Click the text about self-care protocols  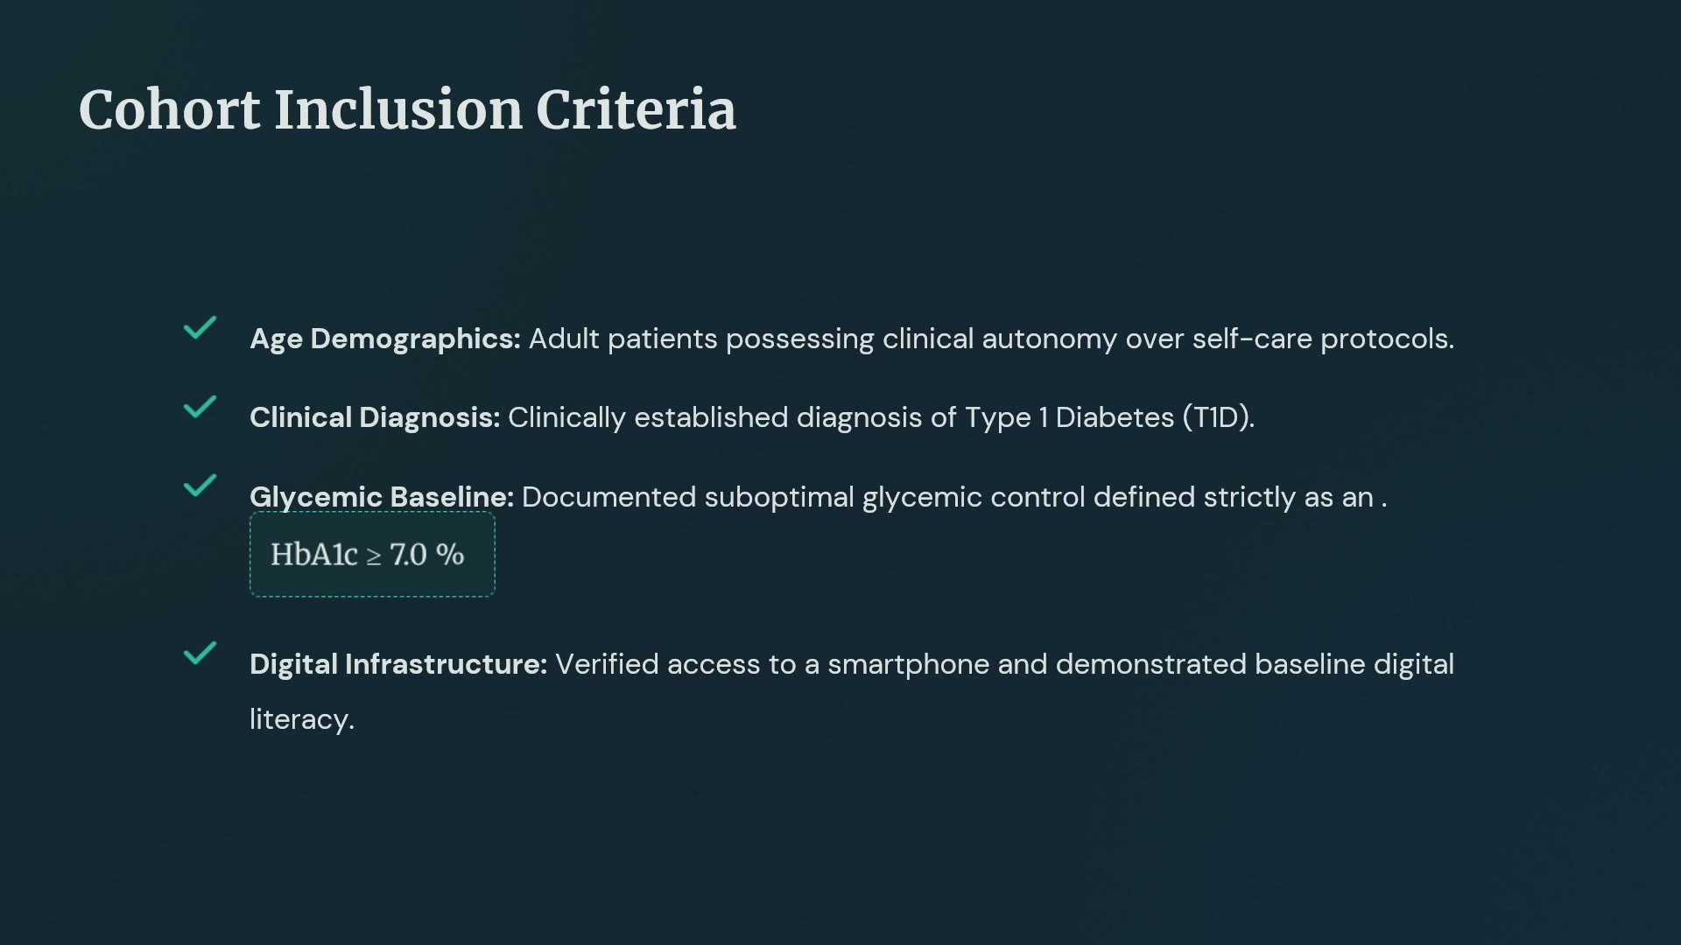pyautogui.click(x=991, y=339)
